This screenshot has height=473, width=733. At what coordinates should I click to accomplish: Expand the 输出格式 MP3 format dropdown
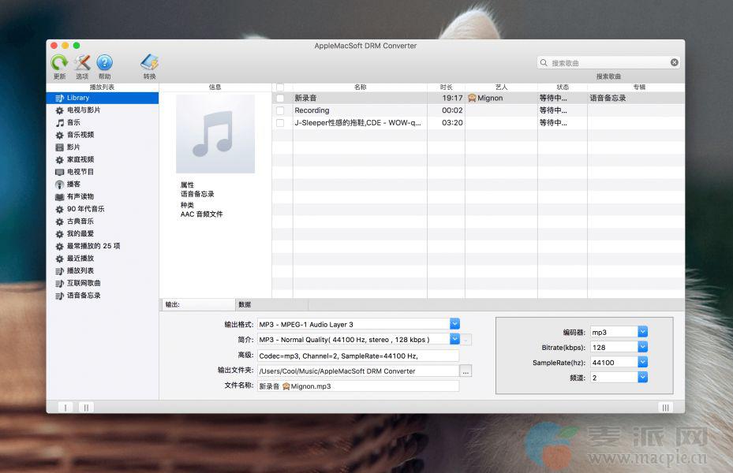pos(454,324)
